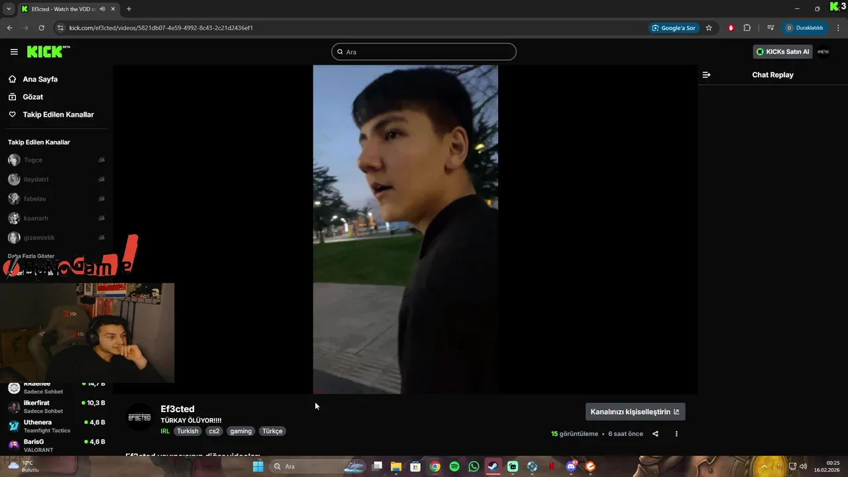Click the Chat Replay heading
Image resolution: width=848 pixels, height=477 pixels.
[x=772, y=75]
